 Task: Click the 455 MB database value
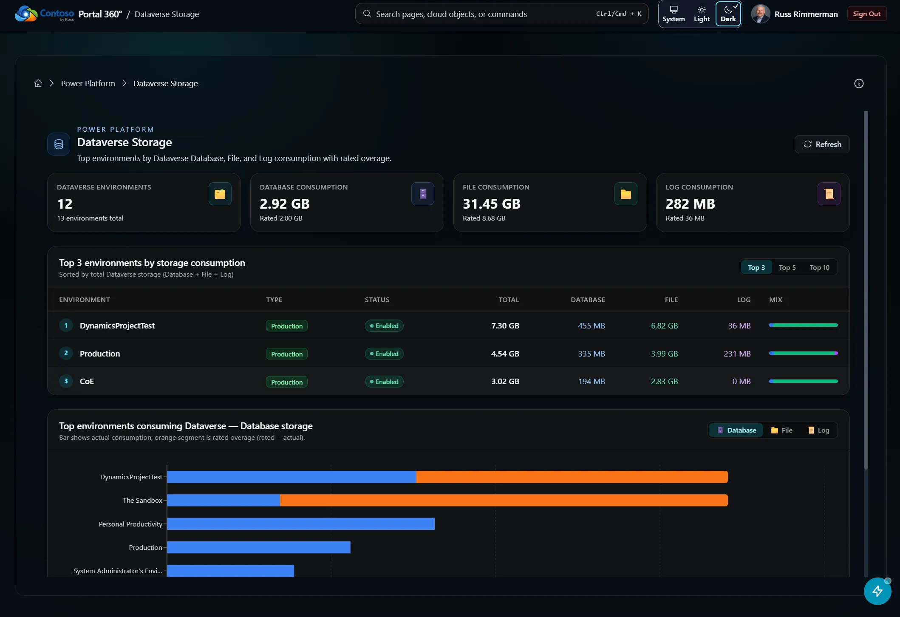[x=592, y=325]
